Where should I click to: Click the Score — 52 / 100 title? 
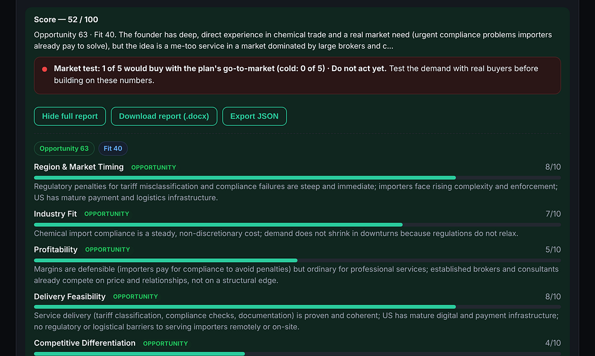coord(66,20)
